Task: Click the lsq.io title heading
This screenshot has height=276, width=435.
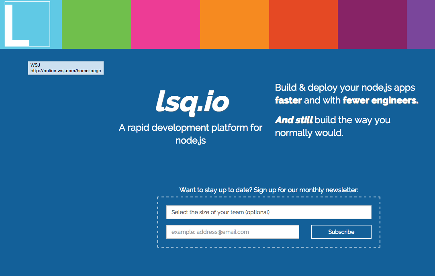Action: click(x=192, y=102)
